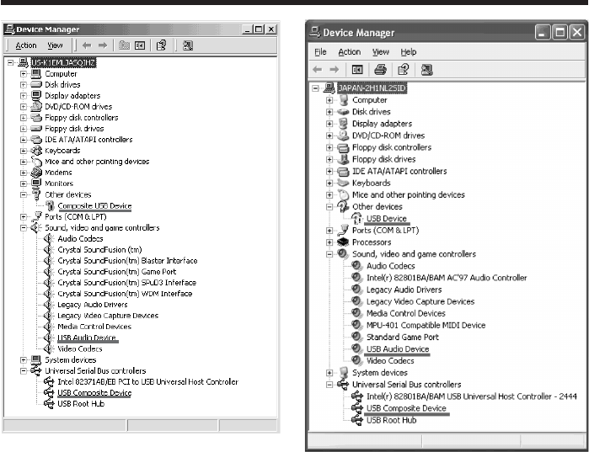Click the Floppy disk drives icon in the right tree
The height and width of the screenshot is (452, 589).
343,159
